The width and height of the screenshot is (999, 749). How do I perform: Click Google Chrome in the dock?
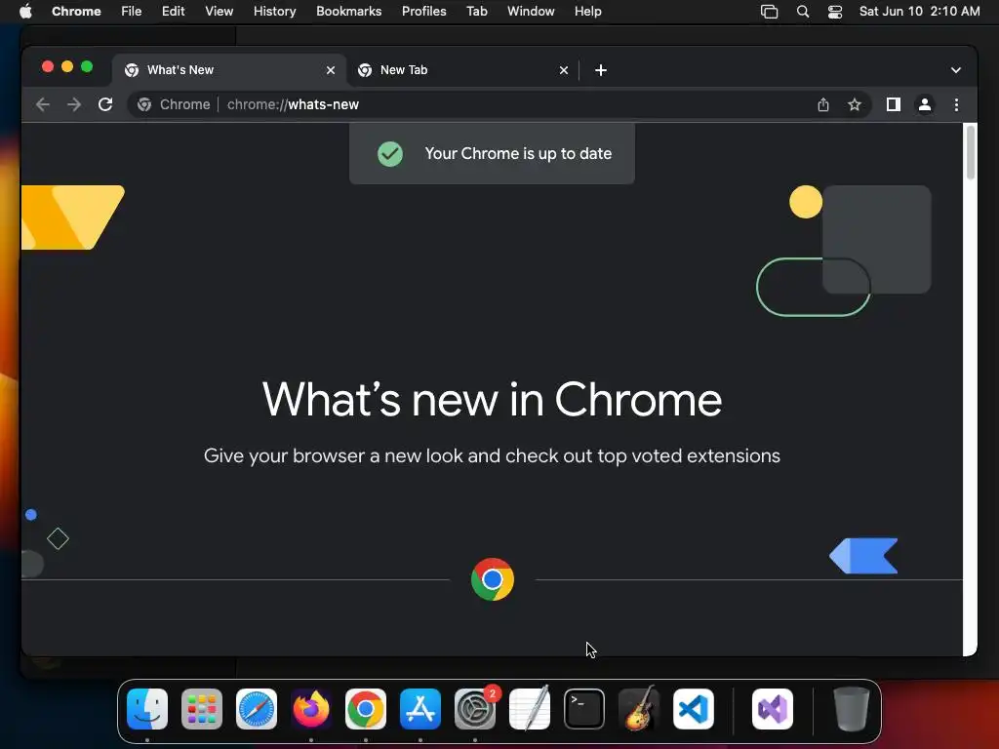pos(366,709)
